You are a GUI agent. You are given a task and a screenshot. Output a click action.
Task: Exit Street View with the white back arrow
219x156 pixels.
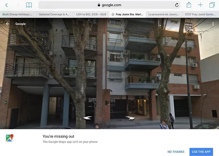pyautogui.click(x=8, y=24)
